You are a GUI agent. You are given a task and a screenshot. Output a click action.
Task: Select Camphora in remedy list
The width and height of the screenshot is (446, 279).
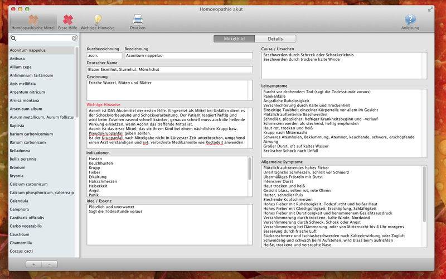coord(42,209)
